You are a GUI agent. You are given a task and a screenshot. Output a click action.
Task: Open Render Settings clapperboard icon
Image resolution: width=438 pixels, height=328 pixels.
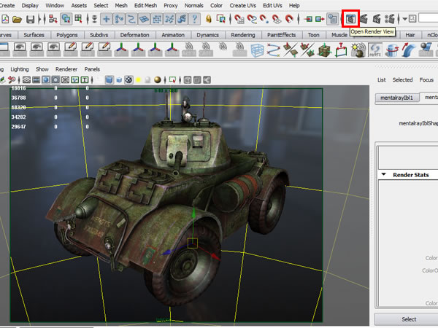tap(390, 19)
